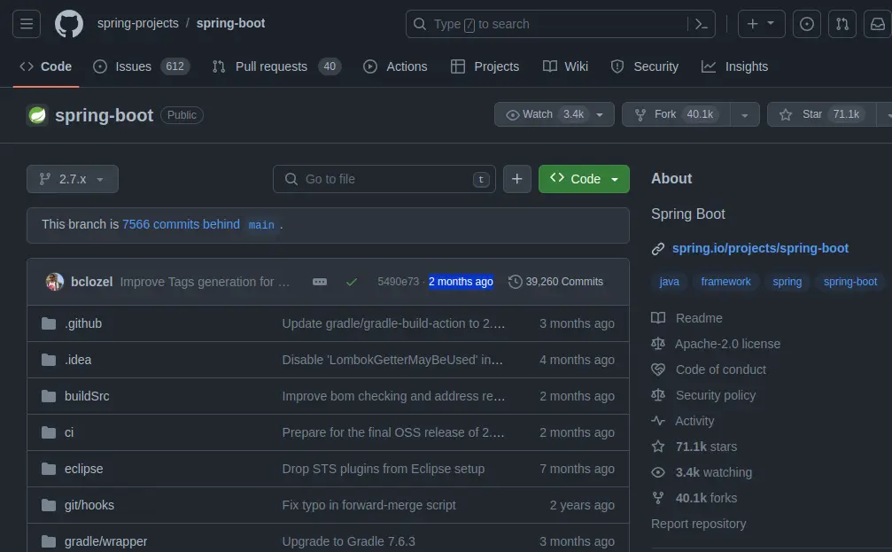Open the buildSrc folder icon

49,397
